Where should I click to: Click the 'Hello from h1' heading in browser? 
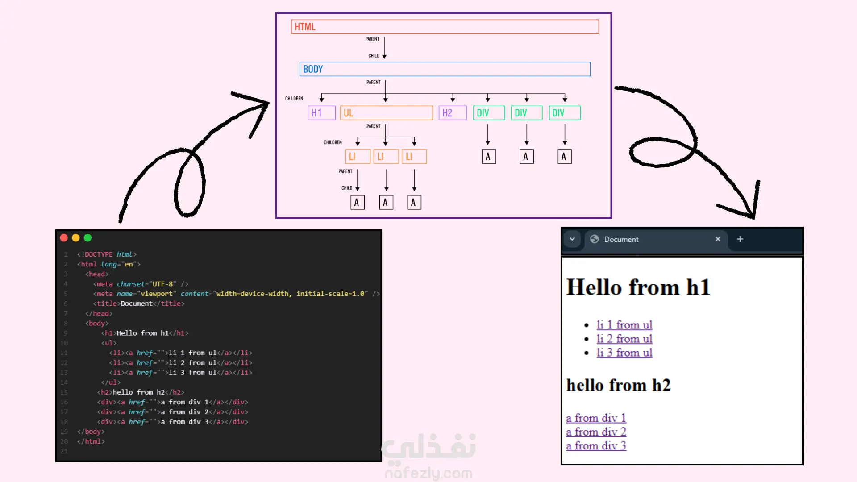(638, 287)
